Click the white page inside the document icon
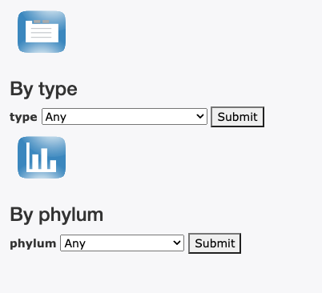This screenshot has width=322, height=293. coord(42,31)
